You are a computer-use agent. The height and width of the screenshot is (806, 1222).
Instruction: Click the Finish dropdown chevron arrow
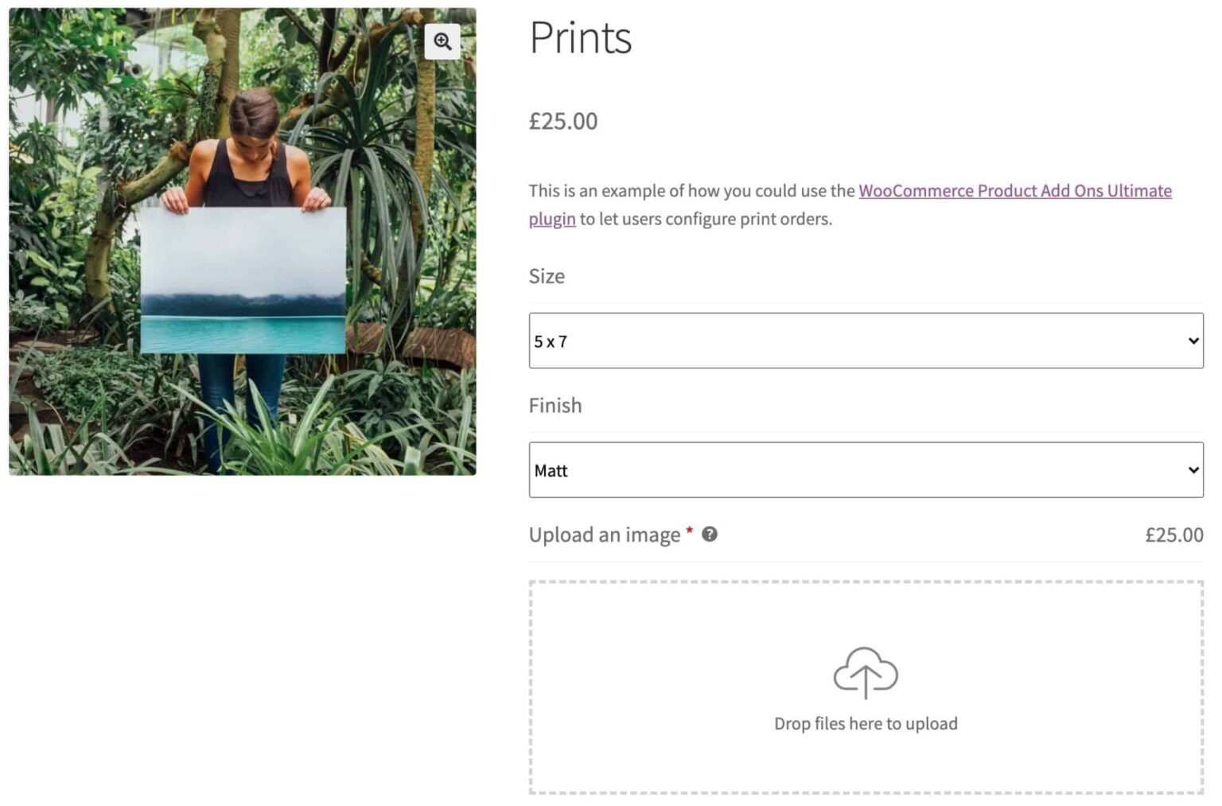(x=1193, y=470)
